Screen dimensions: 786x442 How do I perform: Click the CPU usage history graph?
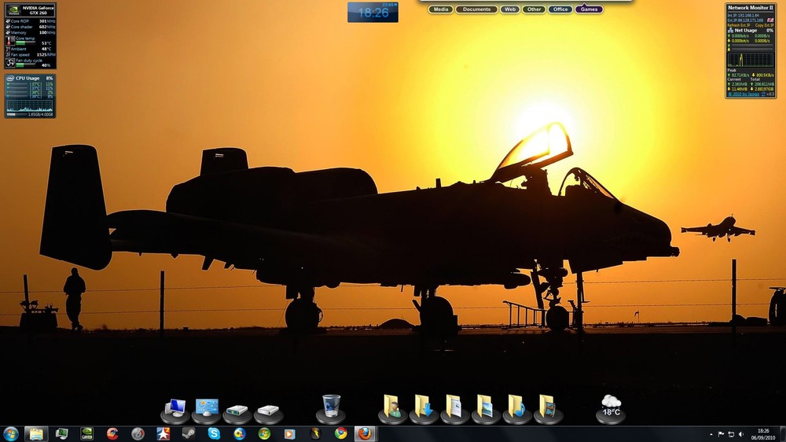(30, 105)
